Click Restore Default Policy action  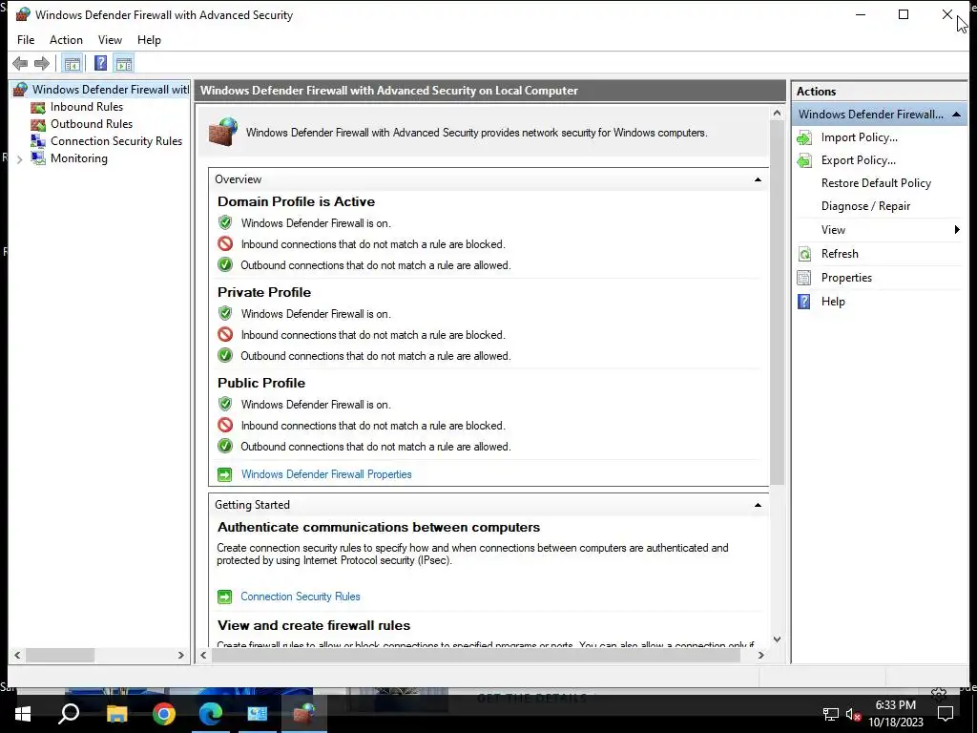click(876, 183)
